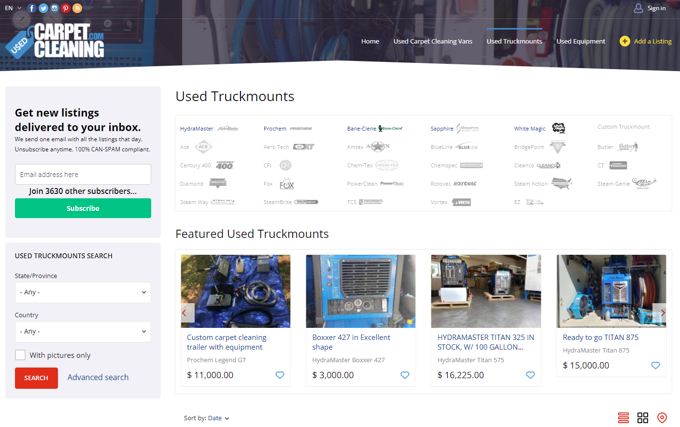Enable the With pictures only checkbox
The width and height of the screenshot is (680, 427).
(20, 355)
